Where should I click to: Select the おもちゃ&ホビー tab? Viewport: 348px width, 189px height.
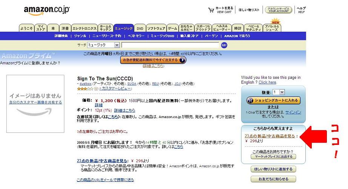pyautogui.click(x=186, y=28)
